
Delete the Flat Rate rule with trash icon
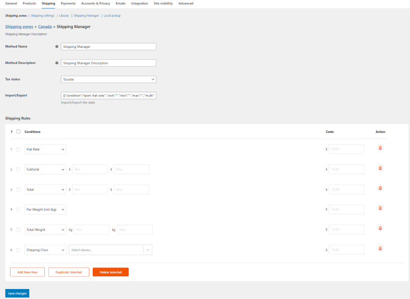pyautogui.click(x=380, y=148)
